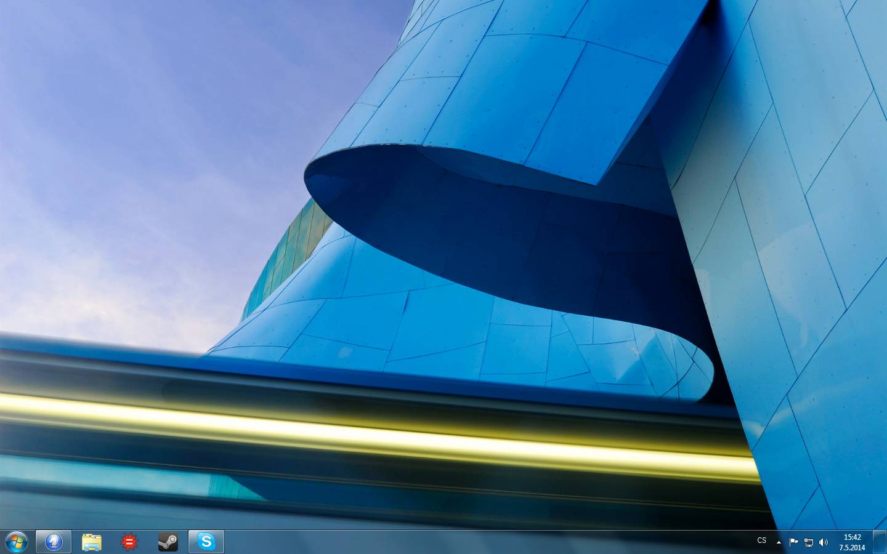Image resolution: width=887 pixels, height=554 pixels.
Task: Launch Windows Explorer from taskbar
Action: coord(92,542)
